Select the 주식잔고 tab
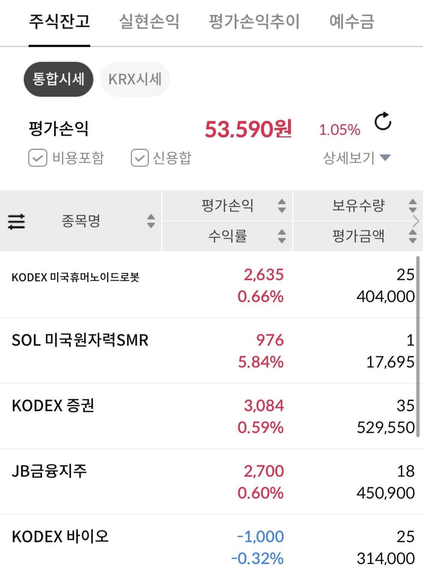 tap(59, 21)
